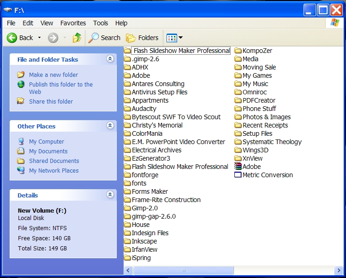Viewport: 346px width, 278px height.
Task: Select the iSpring folder icon
Action: coord(127,258)
